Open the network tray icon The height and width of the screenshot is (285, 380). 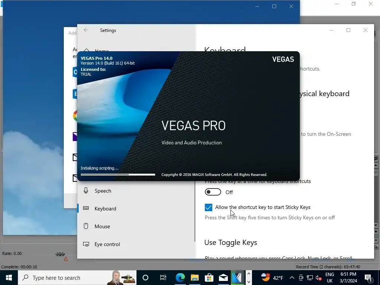click(x=310, y=278)
